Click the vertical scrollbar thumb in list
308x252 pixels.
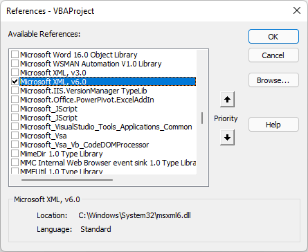coord(202,118)
